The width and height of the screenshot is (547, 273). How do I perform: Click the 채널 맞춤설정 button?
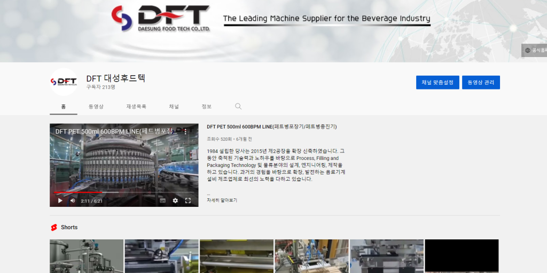pos(437,83)
